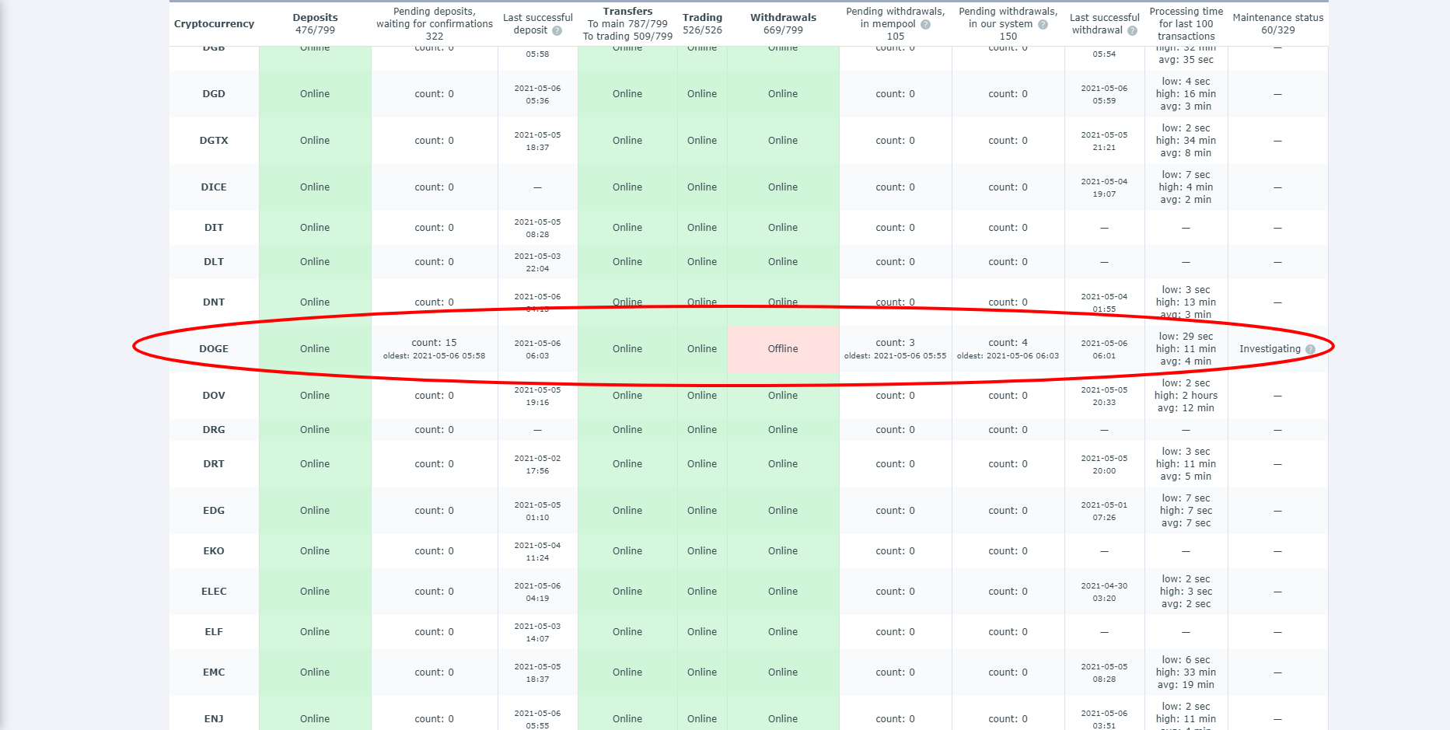The height and width of the screenshot is (730, 1450).
Task: Click the DGTX ticker name
Action: point(214,141)
